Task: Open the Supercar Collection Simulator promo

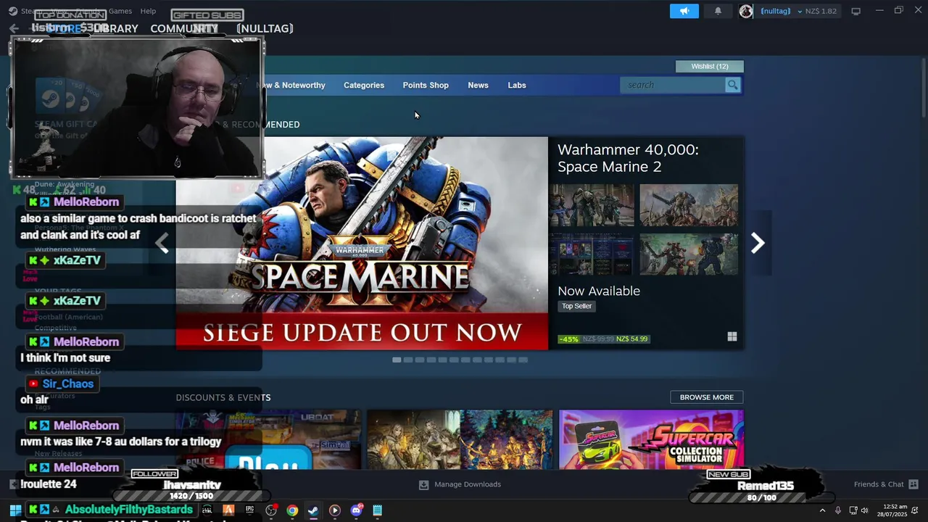Action: coord(651,439)
